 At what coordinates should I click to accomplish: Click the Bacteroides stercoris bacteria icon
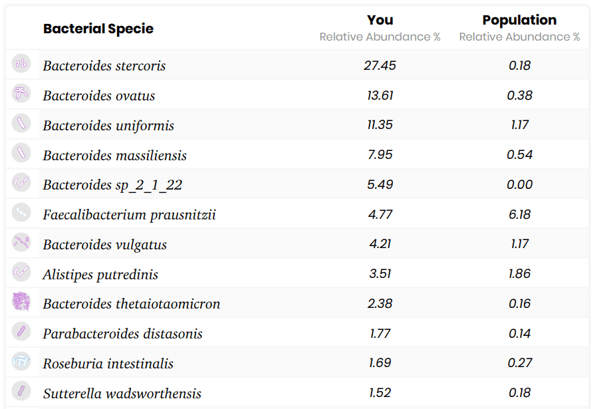tap(21, 63)
